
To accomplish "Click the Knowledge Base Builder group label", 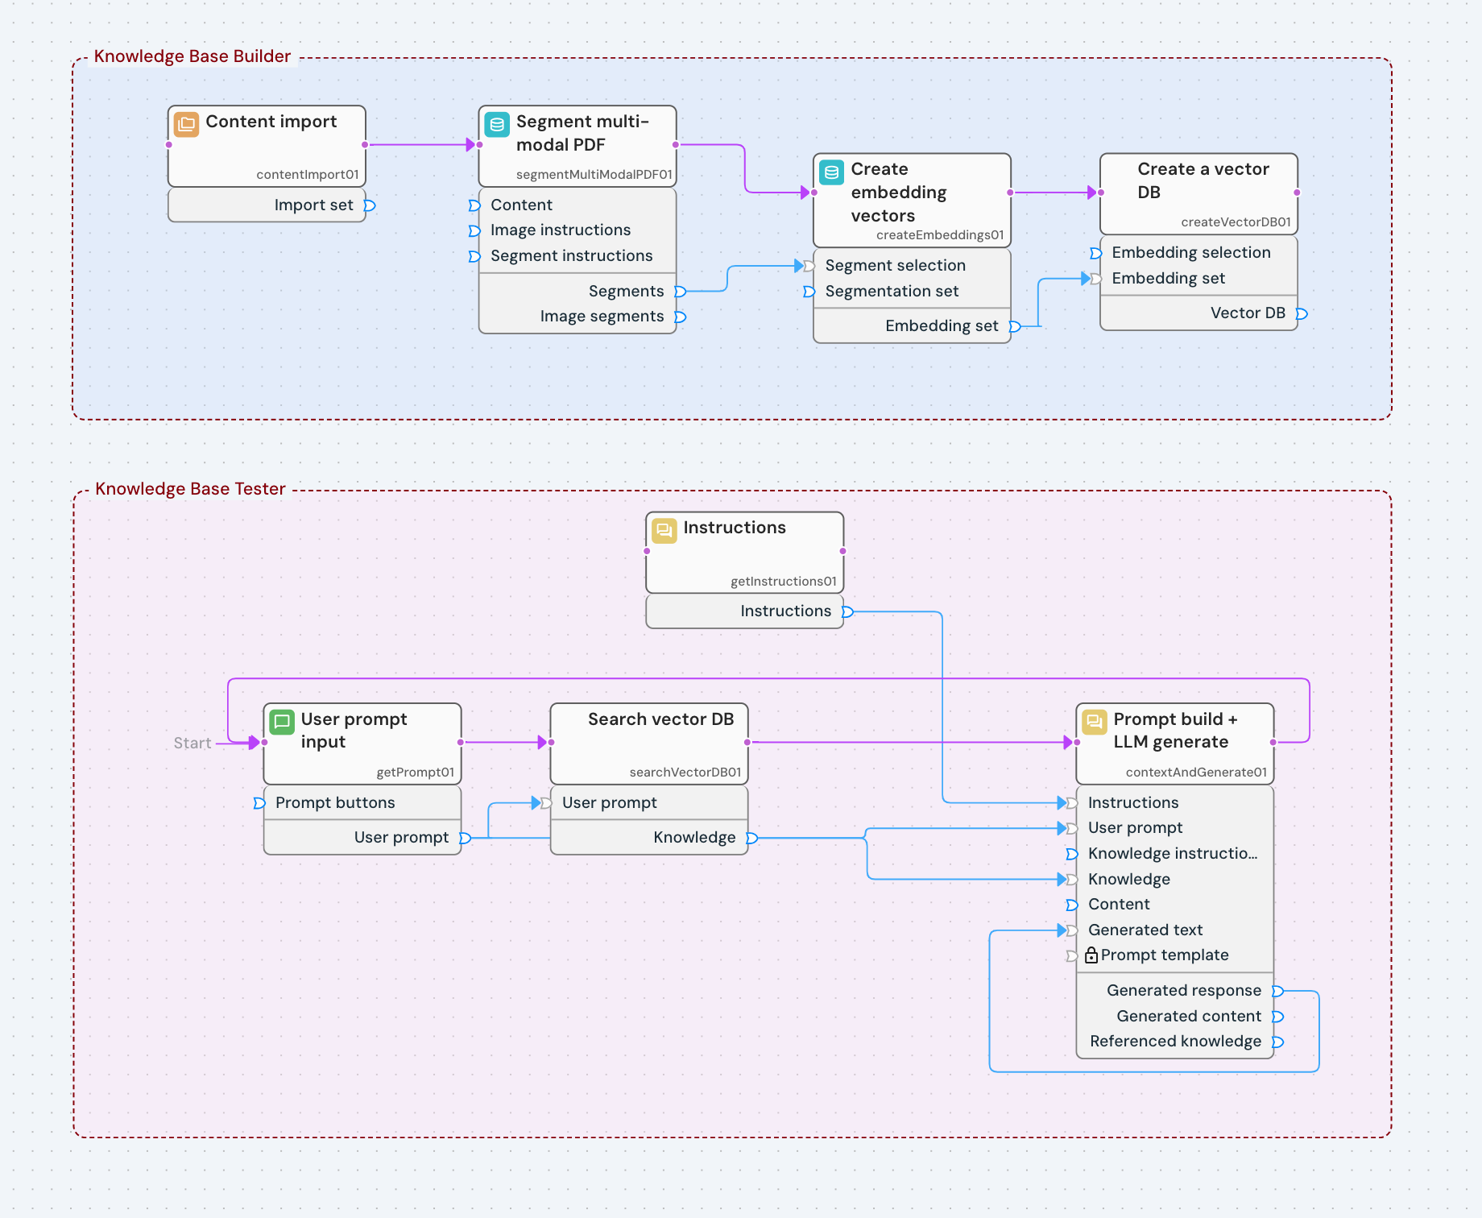I will 192,56.
